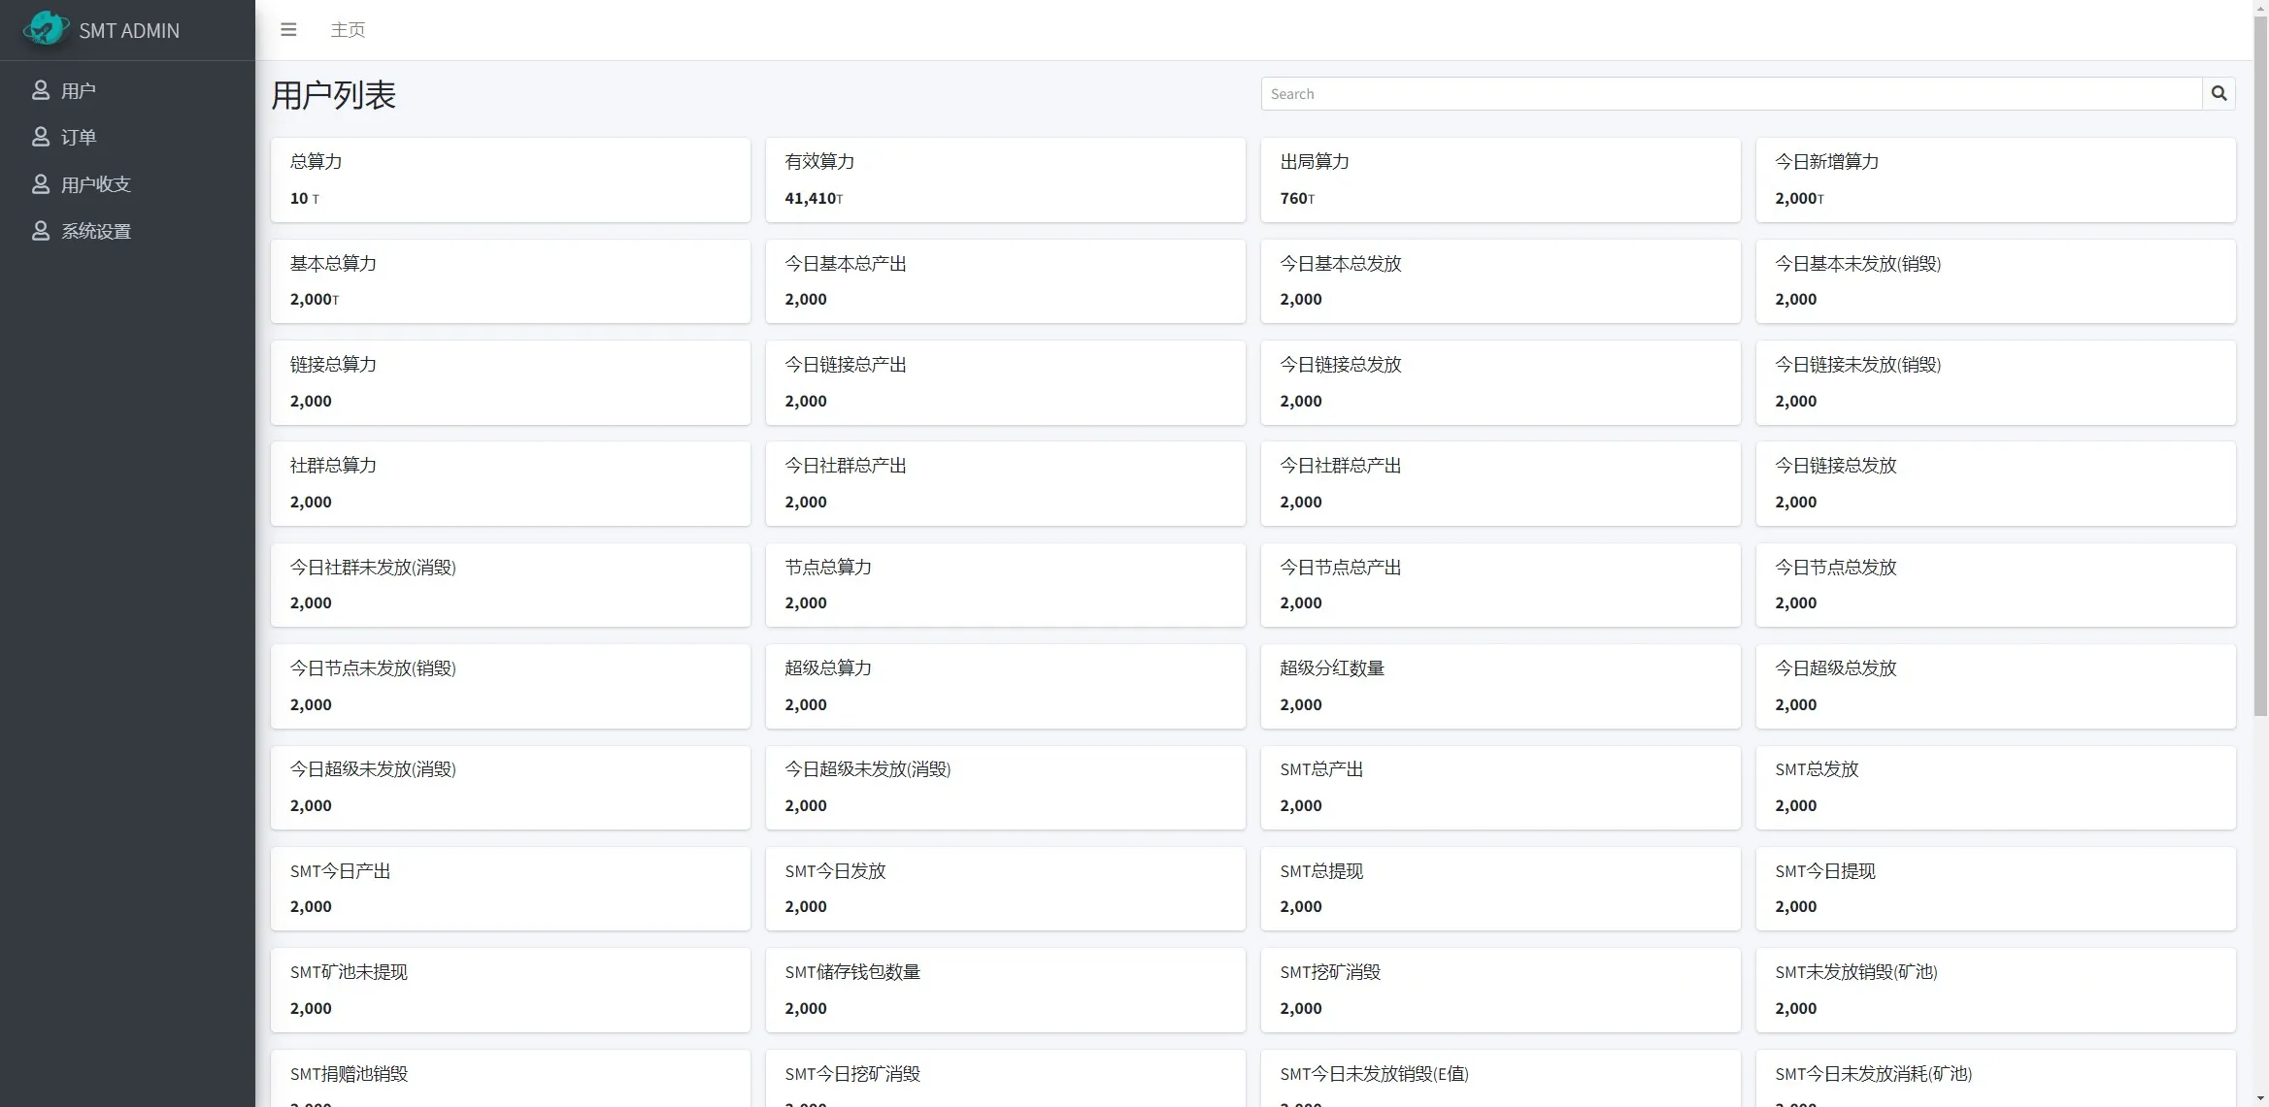The height and width of the screenshot is (1107, 2269).
Task: Click the SMT ADMIN brand text
Action: coord(129,31)
